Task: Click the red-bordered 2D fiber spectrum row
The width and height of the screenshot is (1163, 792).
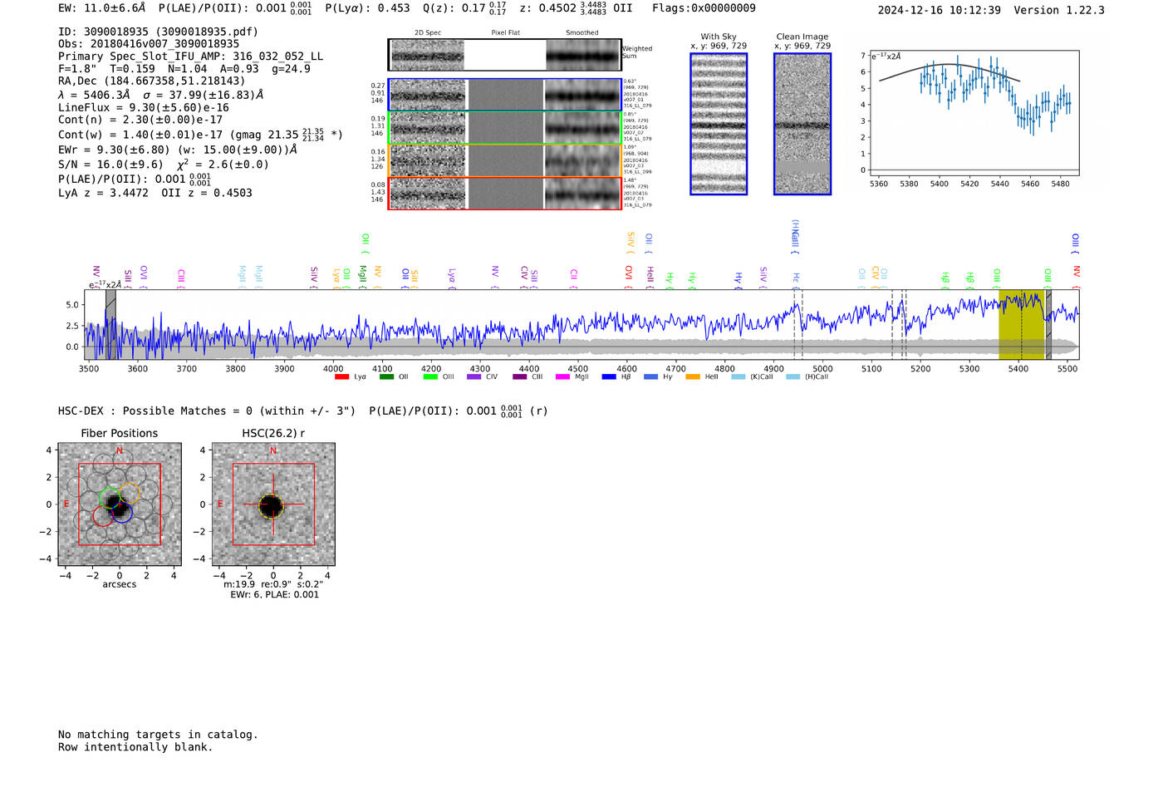Action: coord(505,193)
